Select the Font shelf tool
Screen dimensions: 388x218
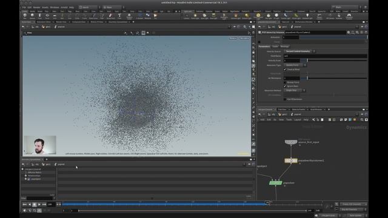pyautogui.click(x=119, y=16)
